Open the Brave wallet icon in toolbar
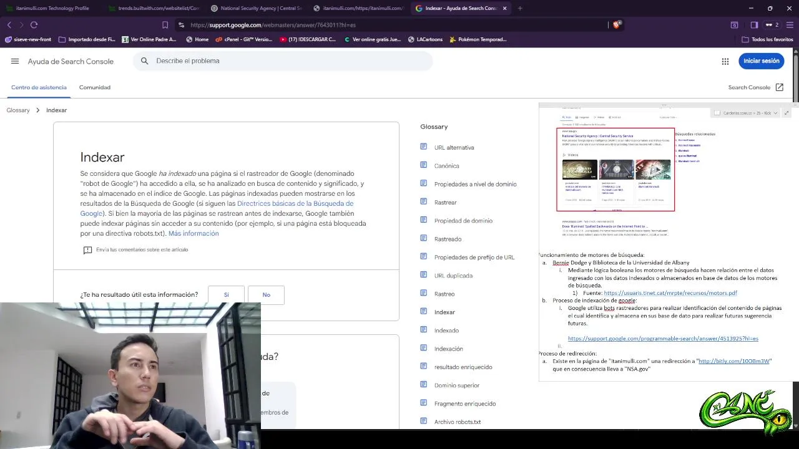 tap(735, 25)
